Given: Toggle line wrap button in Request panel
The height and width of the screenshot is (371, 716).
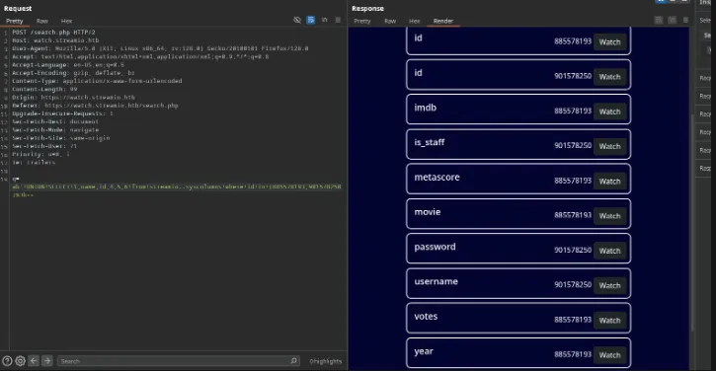Looking at the screenshot, I should tap(311, 20).
